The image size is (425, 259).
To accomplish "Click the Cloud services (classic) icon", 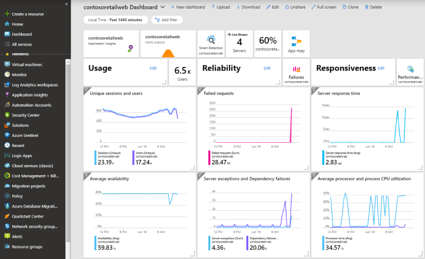I will [x=7, y=166].
